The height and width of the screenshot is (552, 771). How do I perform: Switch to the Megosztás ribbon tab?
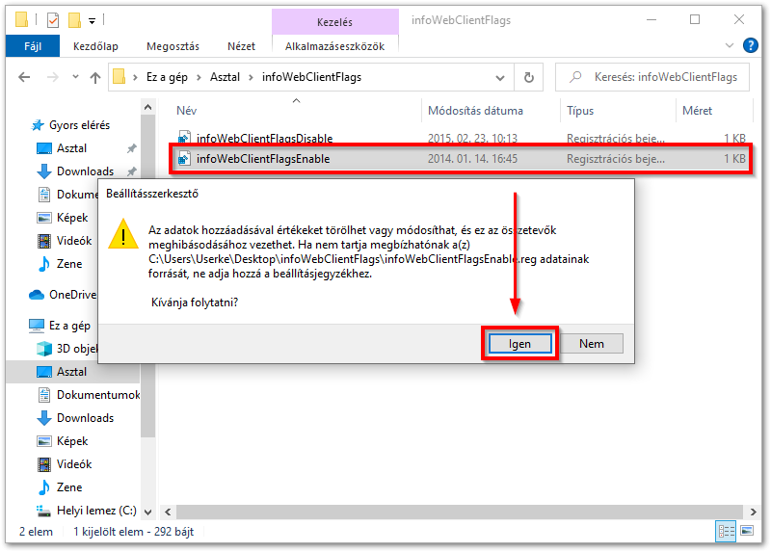[173, 45]
